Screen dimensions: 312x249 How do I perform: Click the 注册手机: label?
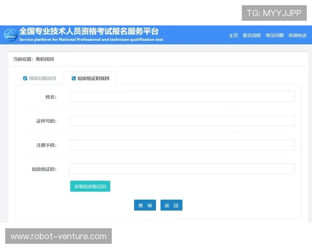46,145
